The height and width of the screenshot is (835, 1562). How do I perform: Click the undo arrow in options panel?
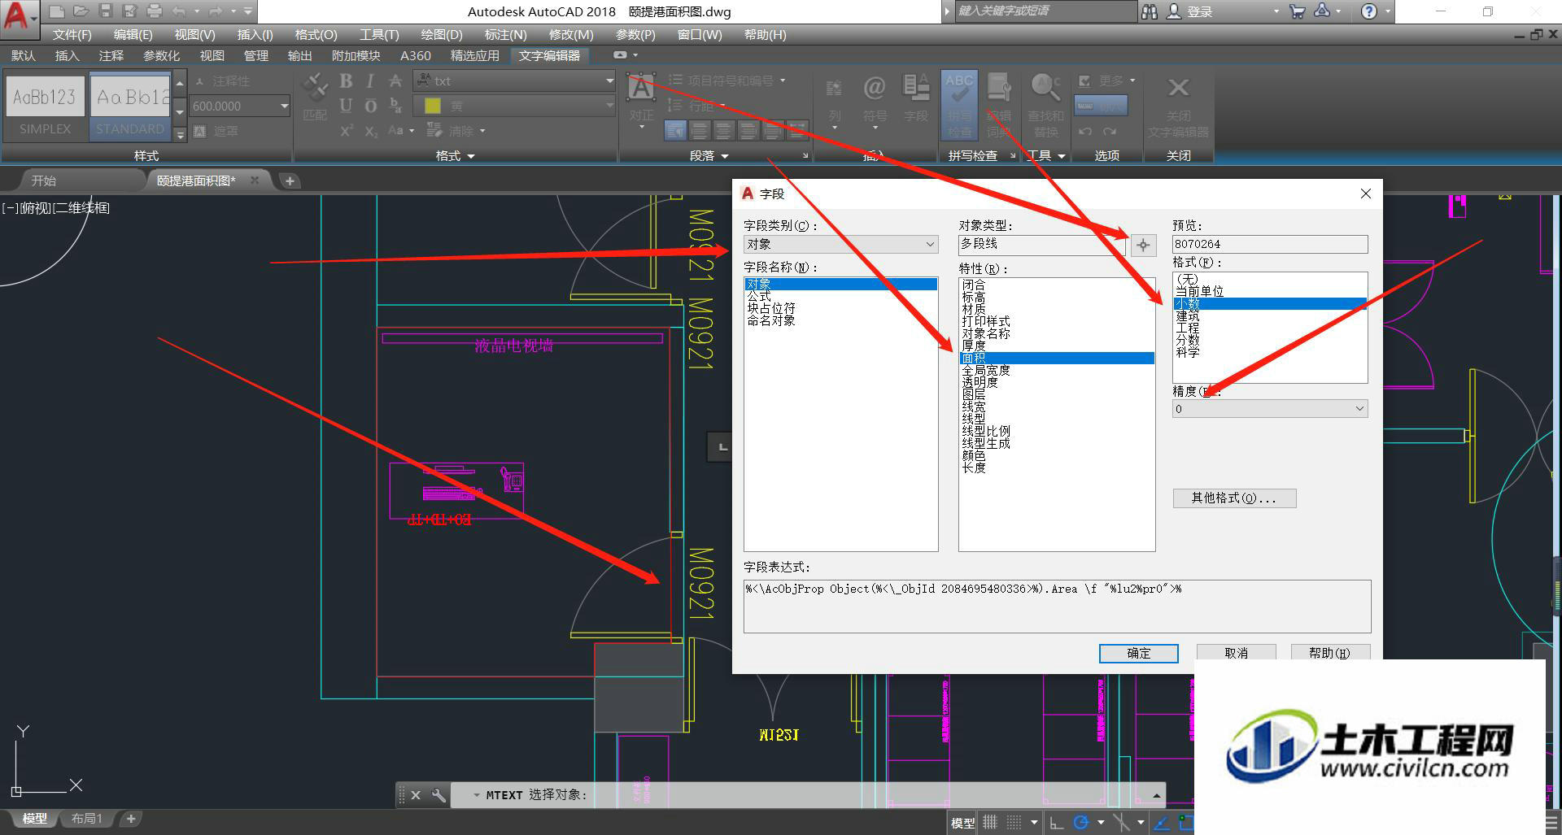click(x=1085, y=131)
